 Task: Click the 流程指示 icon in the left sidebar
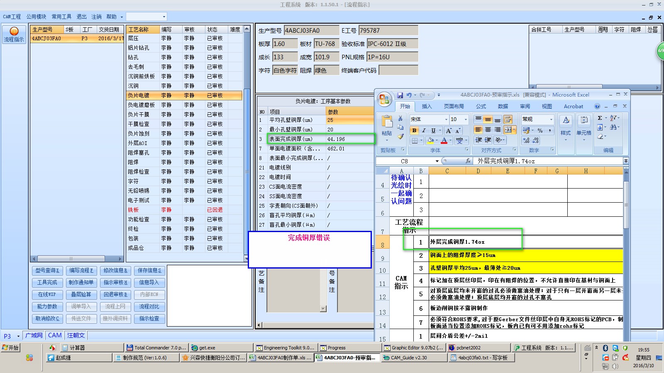pos(14,34)
